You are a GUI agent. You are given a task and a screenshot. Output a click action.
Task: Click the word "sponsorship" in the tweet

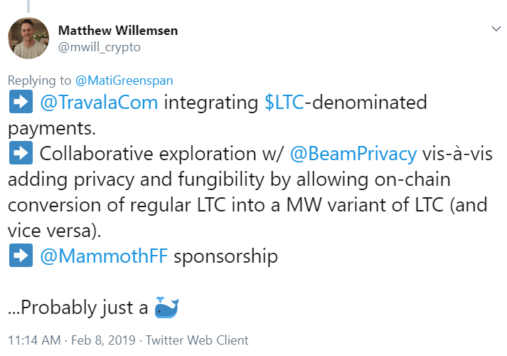(x=225, y=256)
